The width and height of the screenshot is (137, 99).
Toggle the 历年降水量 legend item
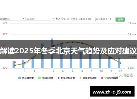[x=26, y=78]
